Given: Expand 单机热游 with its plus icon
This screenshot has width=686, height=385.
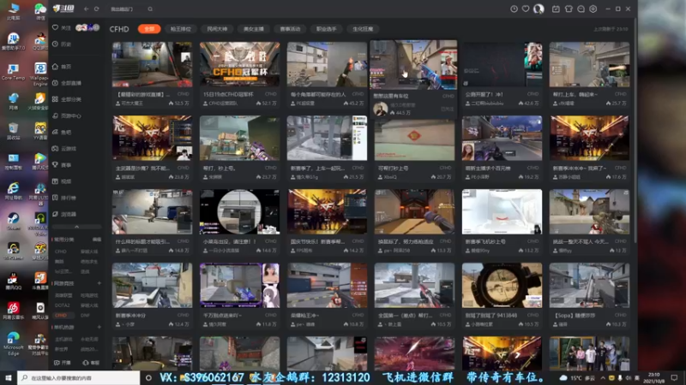Looking at the screenshot, I should click(99, 327).
